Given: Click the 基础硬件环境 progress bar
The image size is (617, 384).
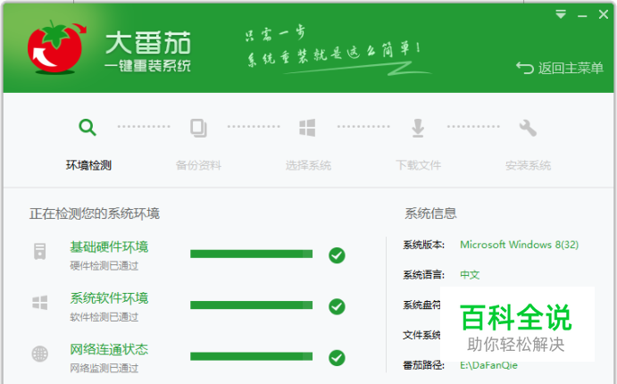Looking at the screenshot, I should [x=252, y=255].
